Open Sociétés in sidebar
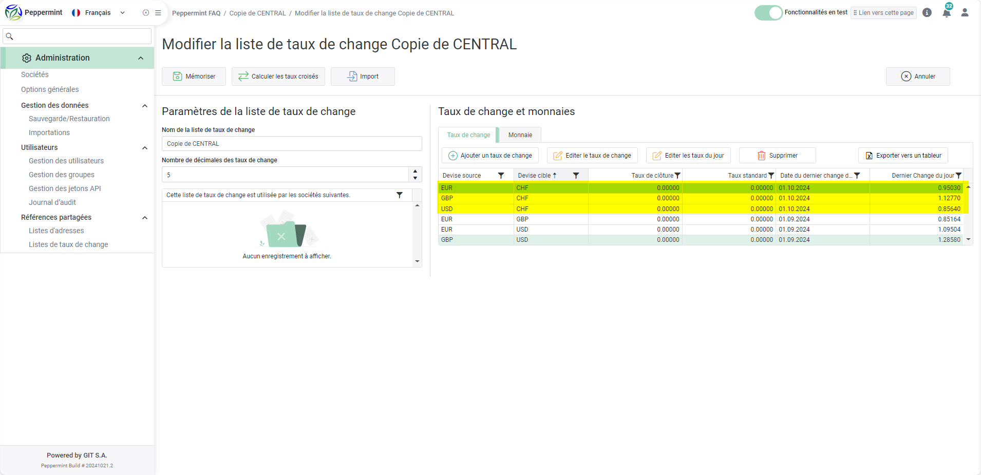 (35, 74)
